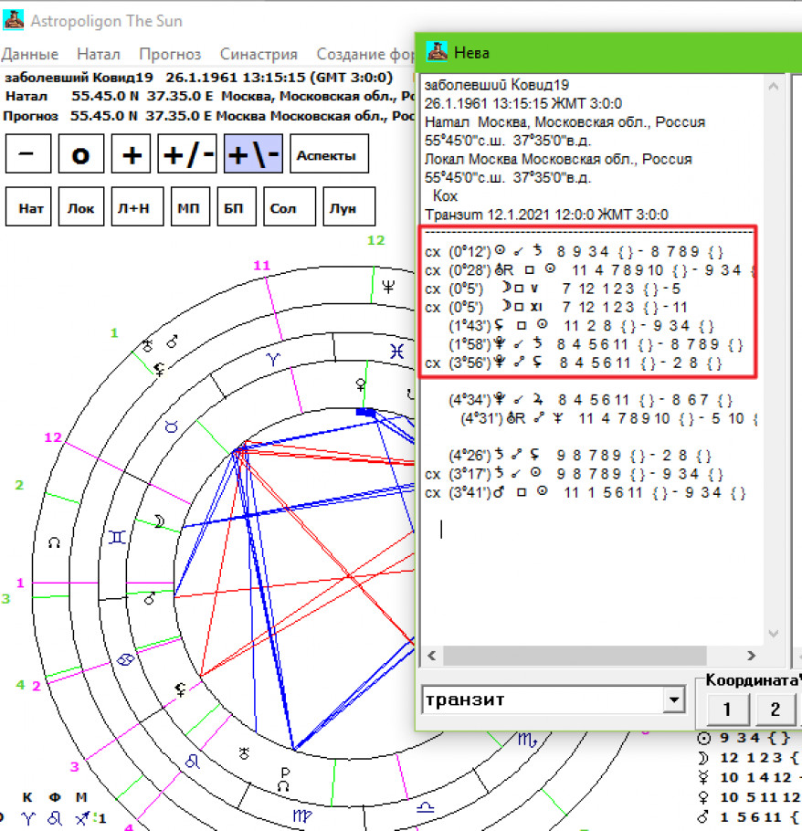Click the left arrow of the horizontal scrollbar
Image resolution: width=802 pixels, height=831 pixels.
pos(432,656)
